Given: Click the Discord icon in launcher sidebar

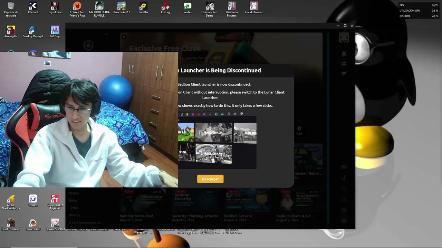Looking at the screenshot, I should [344, 167].
